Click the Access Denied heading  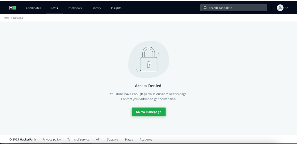click(x=149, y=86)
